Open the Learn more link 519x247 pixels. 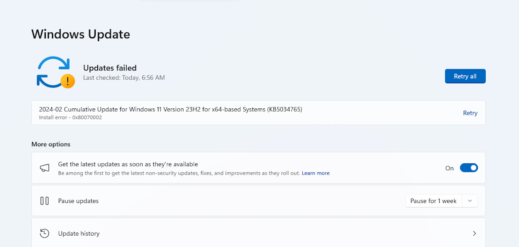[x=315, y=173]
